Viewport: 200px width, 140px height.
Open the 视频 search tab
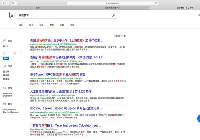42,25
